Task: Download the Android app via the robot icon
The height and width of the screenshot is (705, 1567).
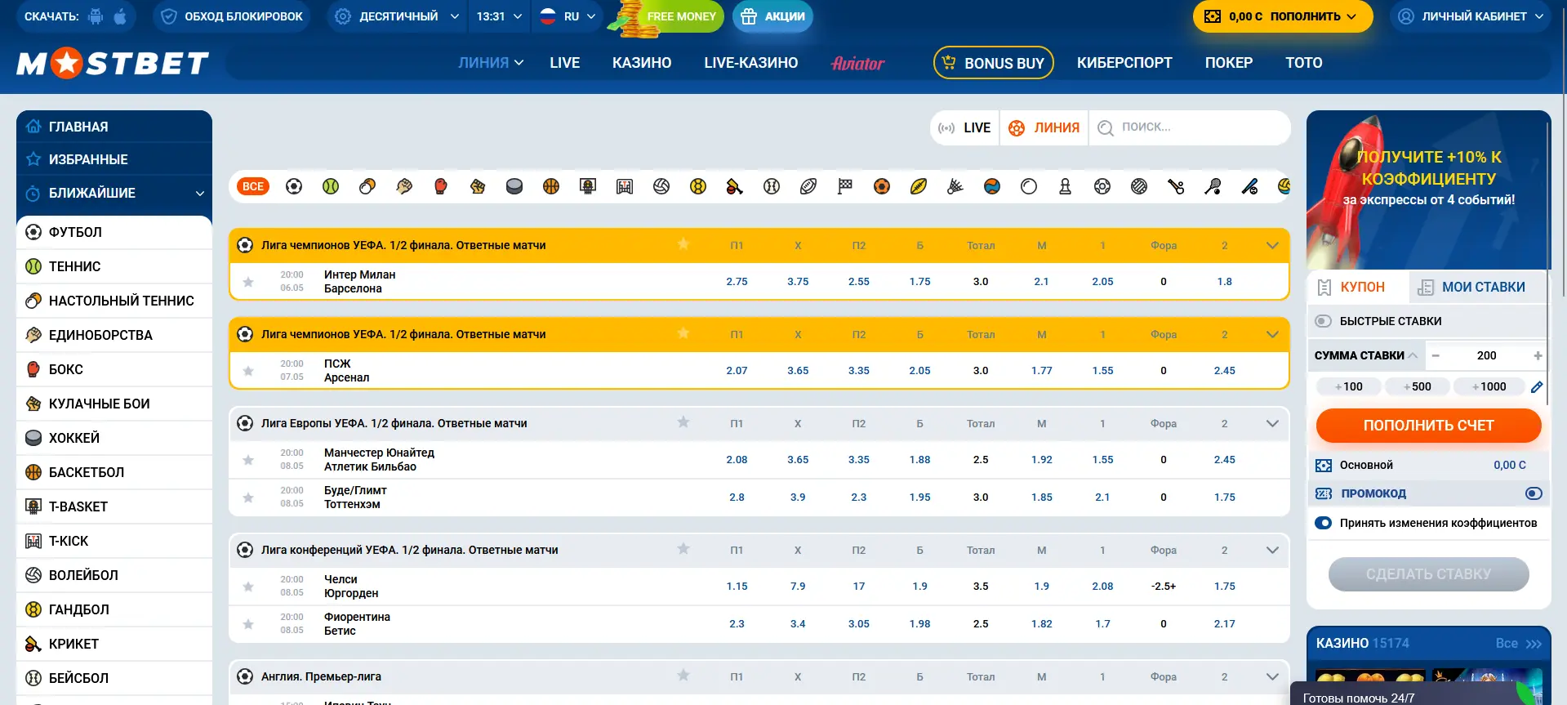Action: point(96,16)
